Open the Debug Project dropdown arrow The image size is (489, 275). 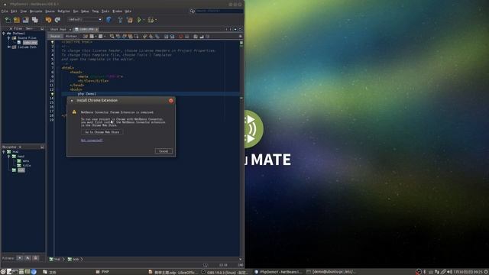tap(156, 21)
